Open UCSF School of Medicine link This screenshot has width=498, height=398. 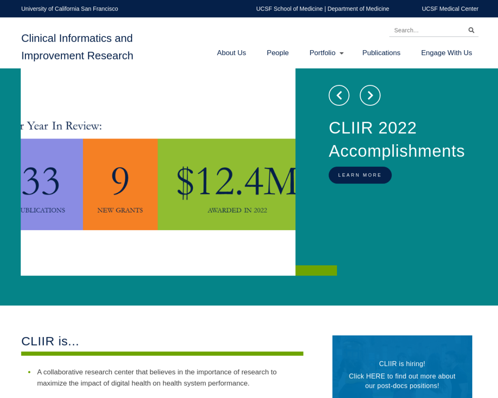pos(289,9)
